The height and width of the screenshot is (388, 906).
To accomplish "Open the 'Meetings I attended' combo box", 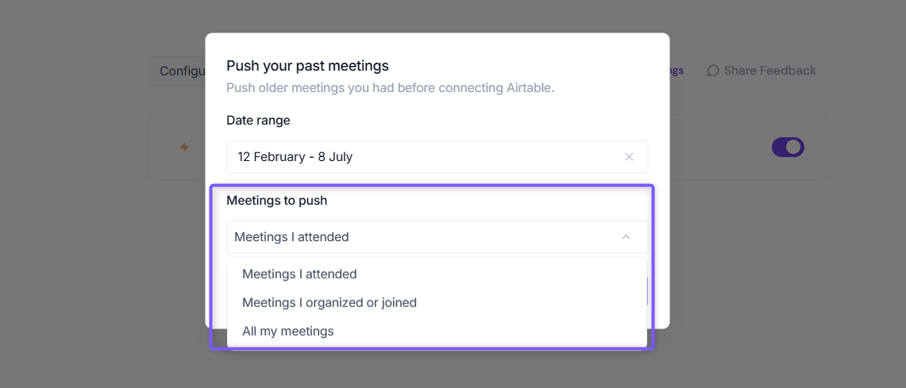I will 438,236.
